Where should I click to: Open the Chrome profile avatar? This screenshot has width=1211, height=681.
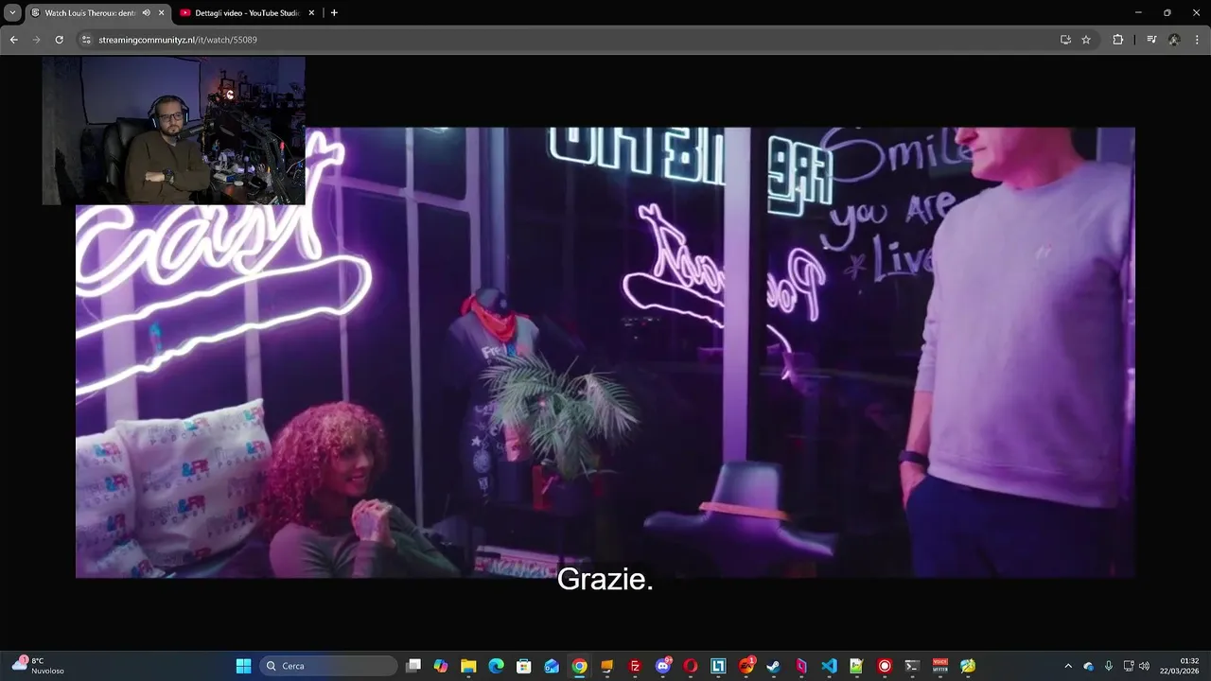pyautogui.click(x=1174, y=40)
